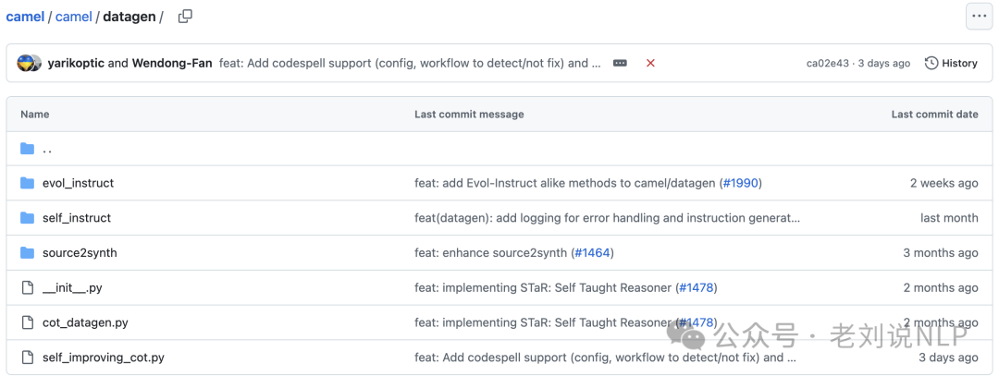The width and height of the screenshot is (999, 376).
Task: Click folder icon beside self_instruct
Action: point(27,218)
